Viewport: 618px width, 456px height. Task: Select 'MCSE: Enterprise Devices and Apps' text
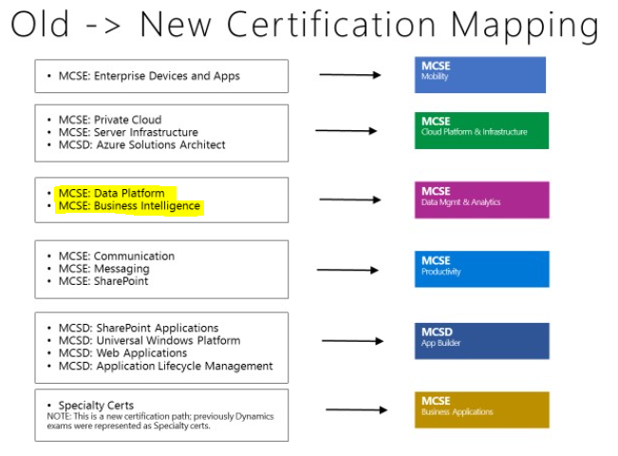pyautogui.click(x=149, y=76)
